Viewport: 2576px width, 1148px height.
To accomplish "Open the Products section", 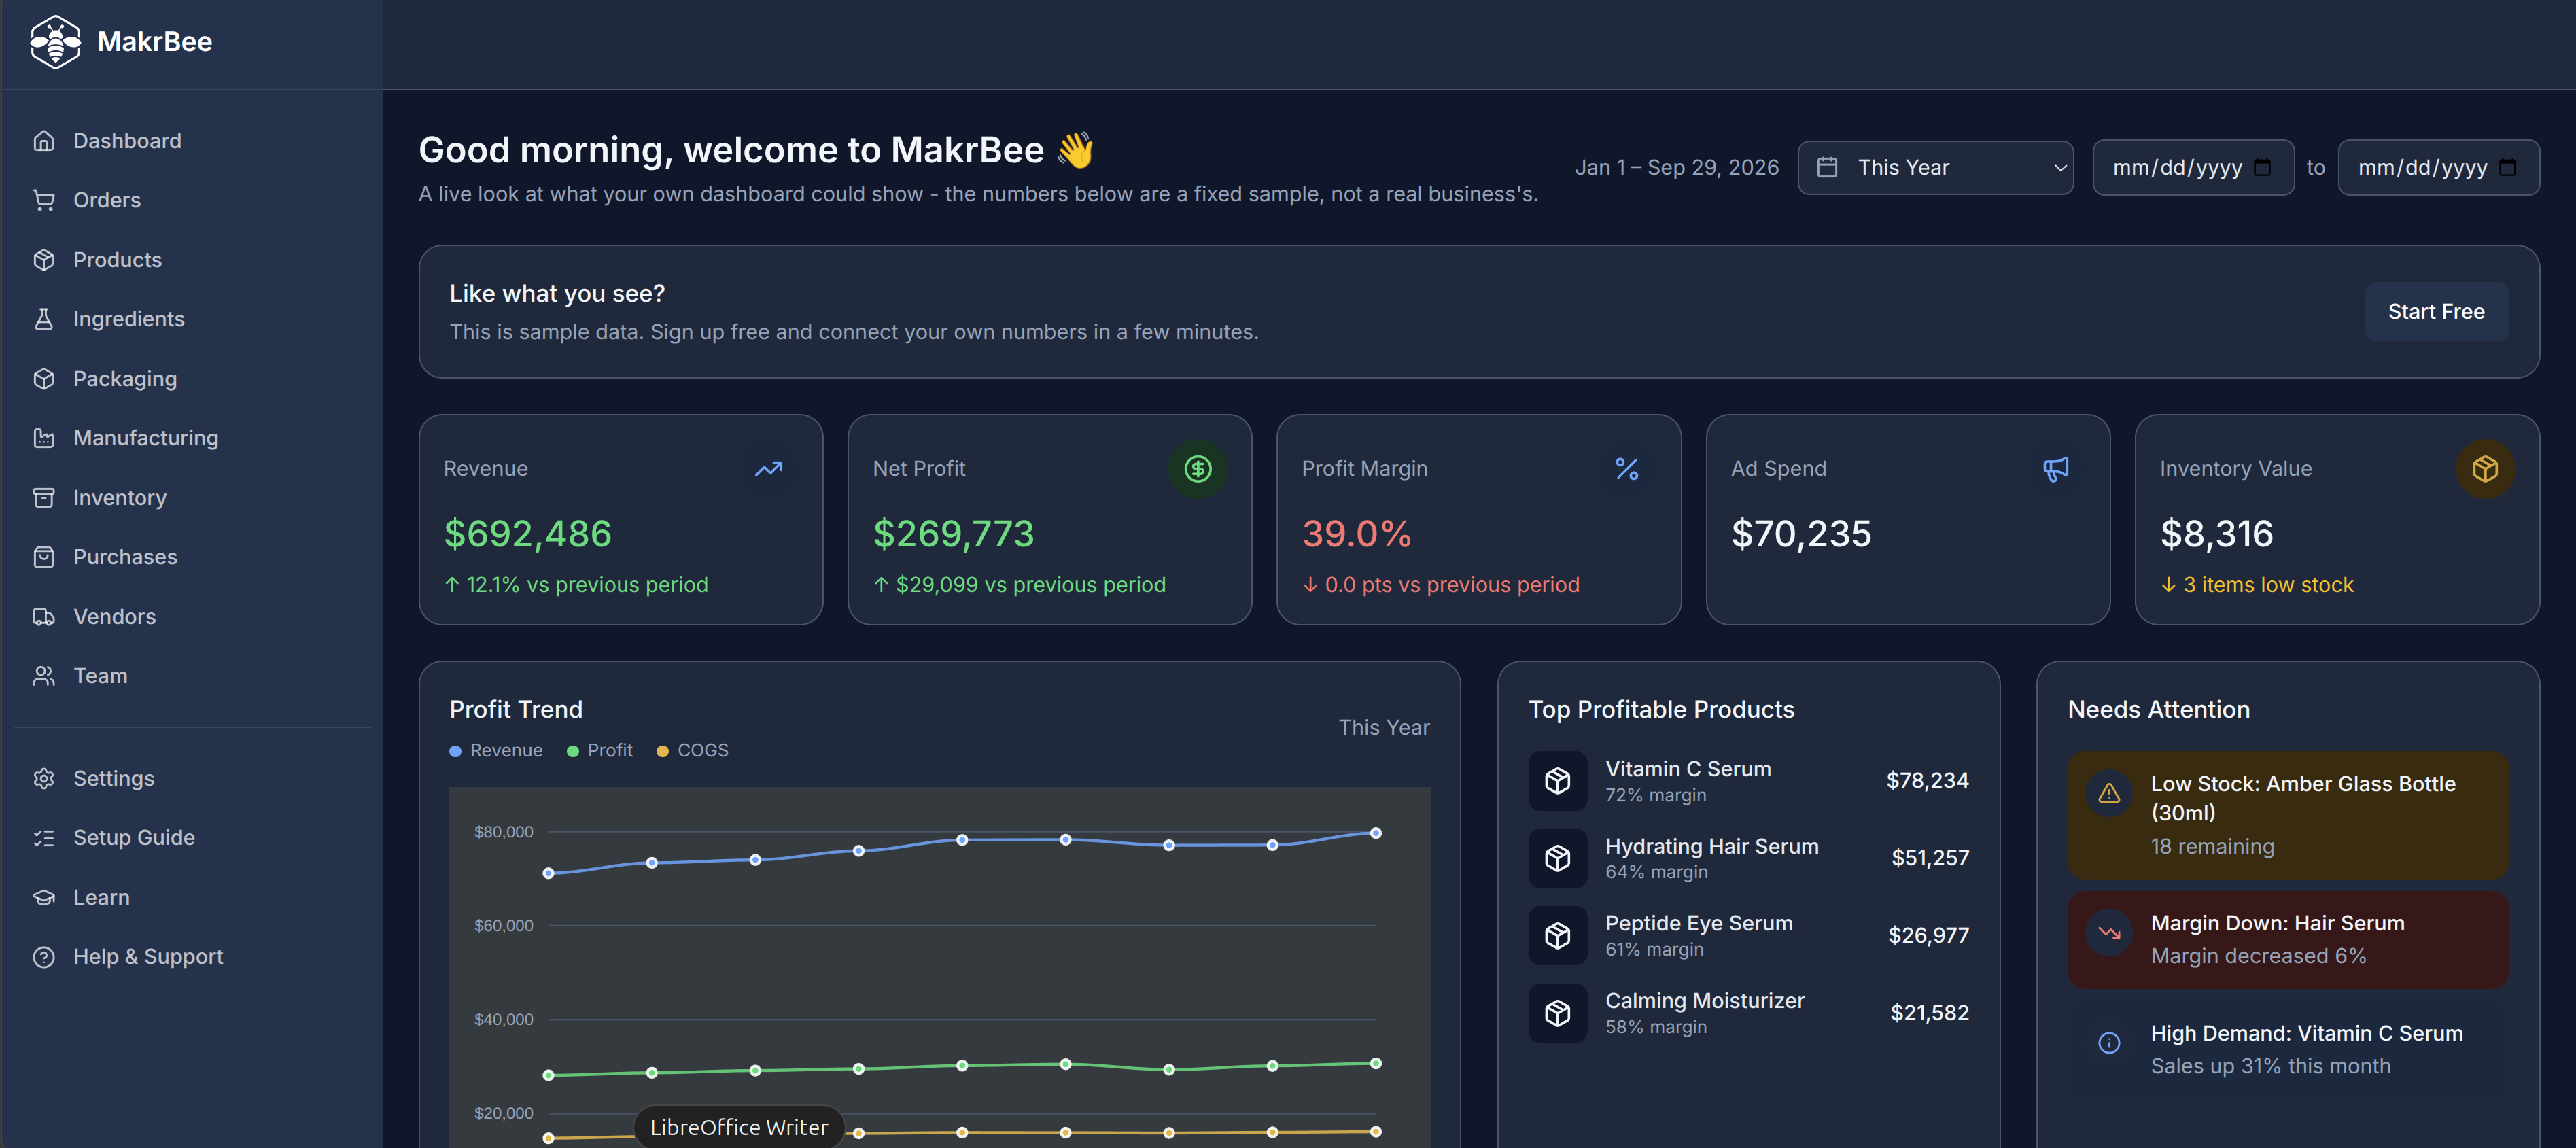I will (x=192, y=260).
